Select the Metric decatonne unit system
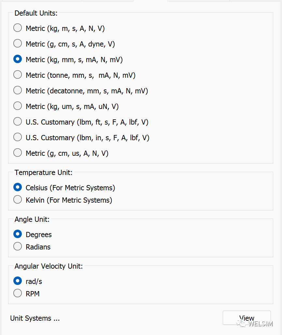282x335 pixels. coord(18,90)
